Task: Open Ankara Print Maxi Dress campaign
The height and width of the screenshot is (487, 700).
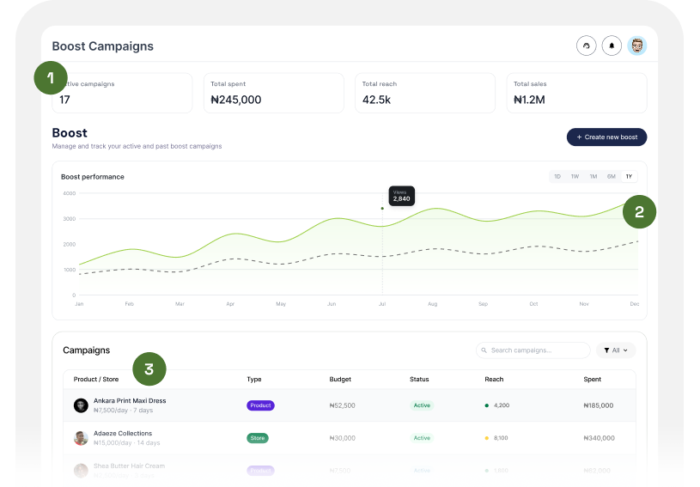Action: (349, 405)
